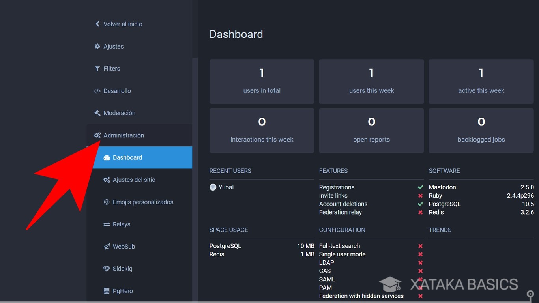Toggle the Registrations green checkmark
This screenshot has height=303, width=539.
[x=420, y=187]
